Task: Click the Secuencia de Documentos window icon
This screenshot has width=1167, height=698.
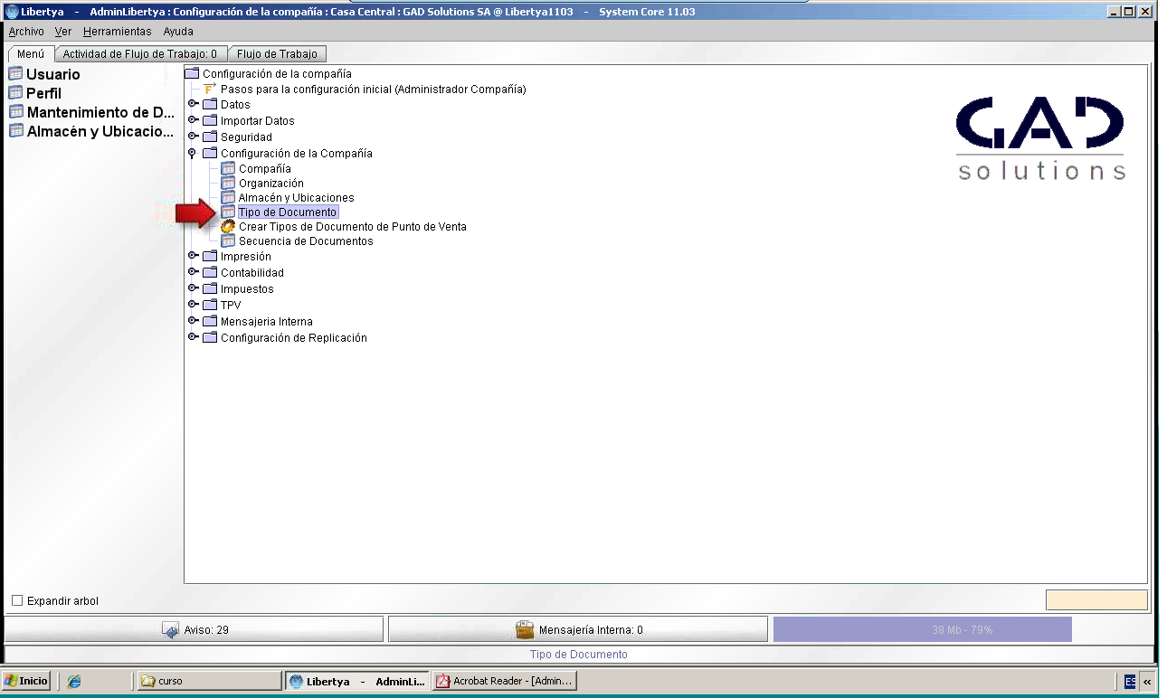Action: pos(228,241)
